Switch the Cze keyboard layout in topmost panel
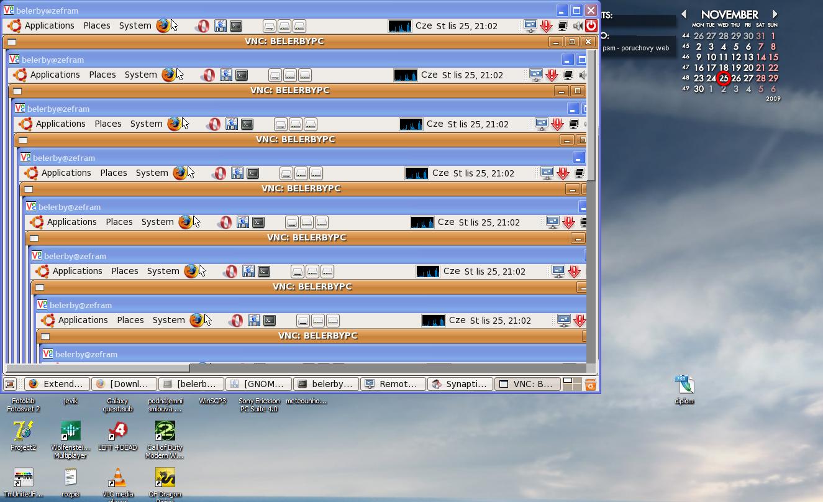 [423, 26]
